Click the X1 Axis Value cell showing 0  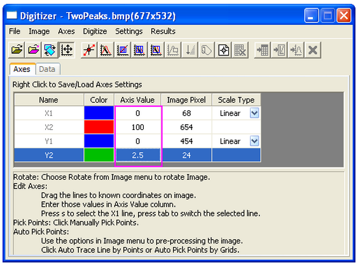[x=138, y=113]
